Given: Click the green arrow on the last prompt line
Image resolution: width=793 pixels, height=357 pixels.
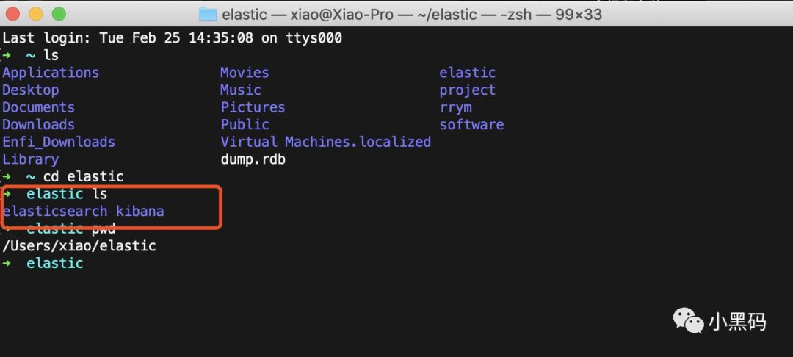Looking at the screenshot, I should (x=7, y=264).
